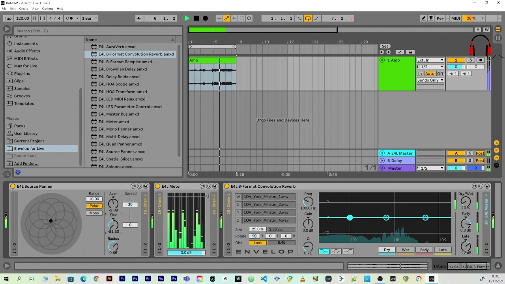Toggle Post on B Delay return
Image resolution: width=505 pixels, height=284 pixels.
pos(480,161)
